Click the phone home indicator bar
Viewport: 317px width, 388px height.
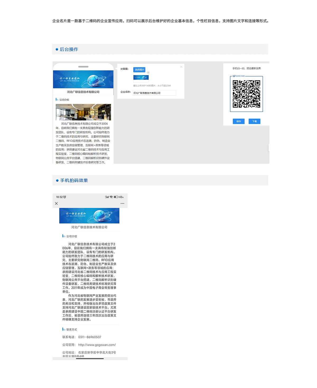click(x=90, y=359)
